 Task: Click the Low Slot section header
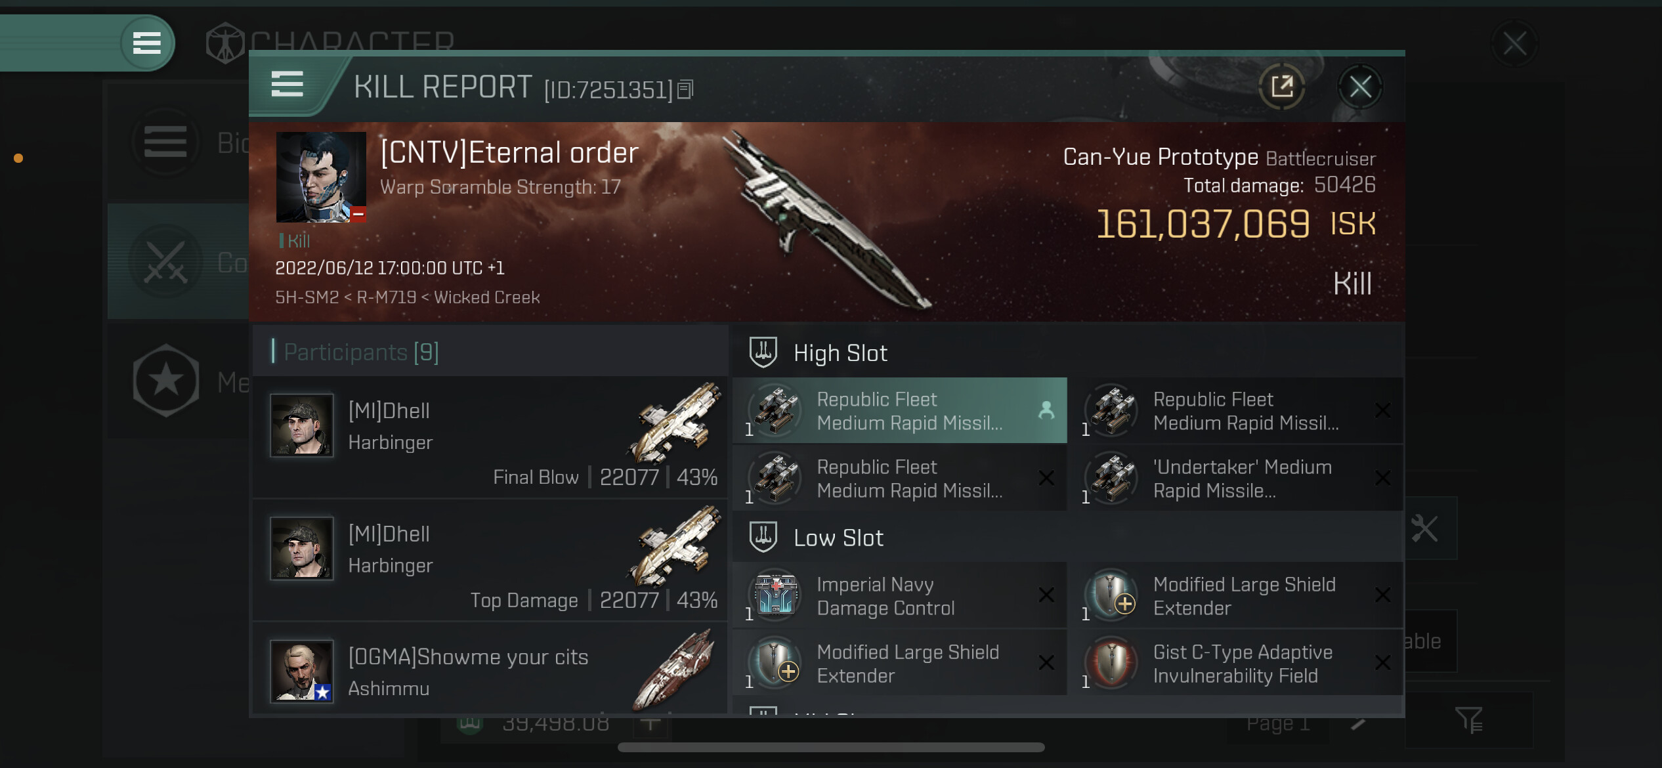(x=838, y=538)
